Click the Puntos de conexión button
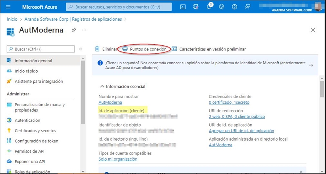This screenshot has height=174, width=326. (x=144, y=49)
